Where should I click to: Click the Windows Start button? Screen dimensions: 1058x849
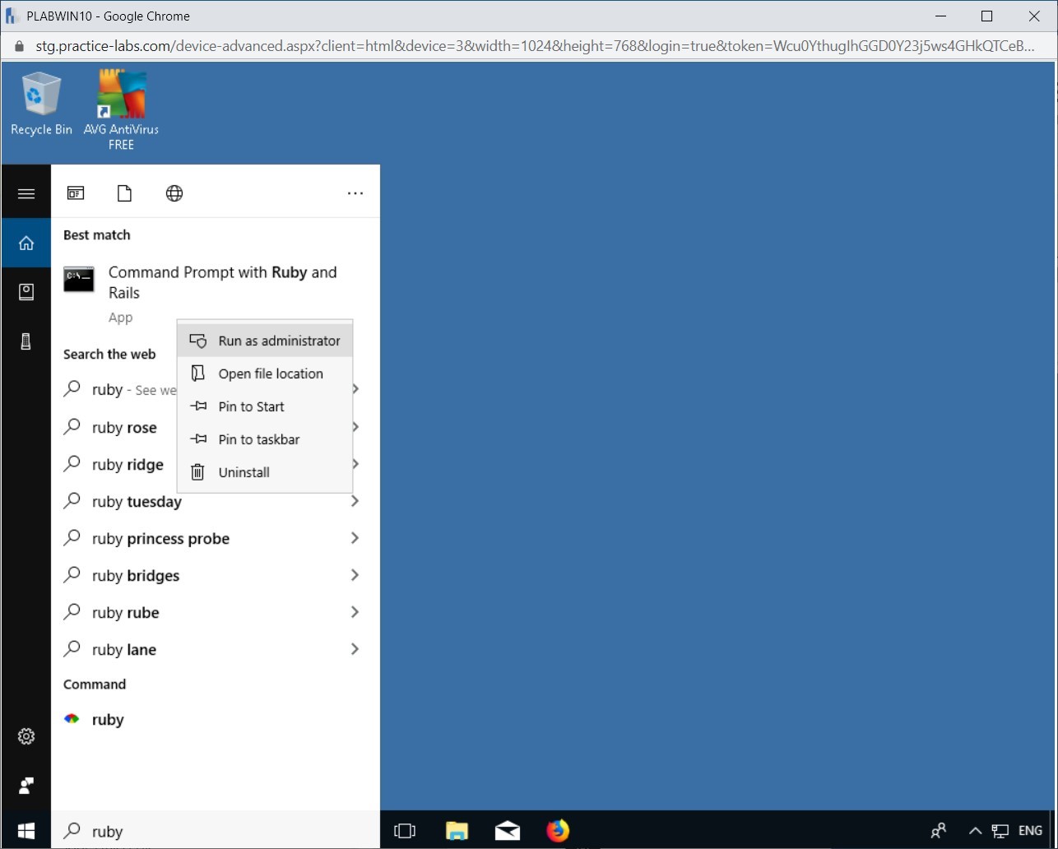click(26, 831)
